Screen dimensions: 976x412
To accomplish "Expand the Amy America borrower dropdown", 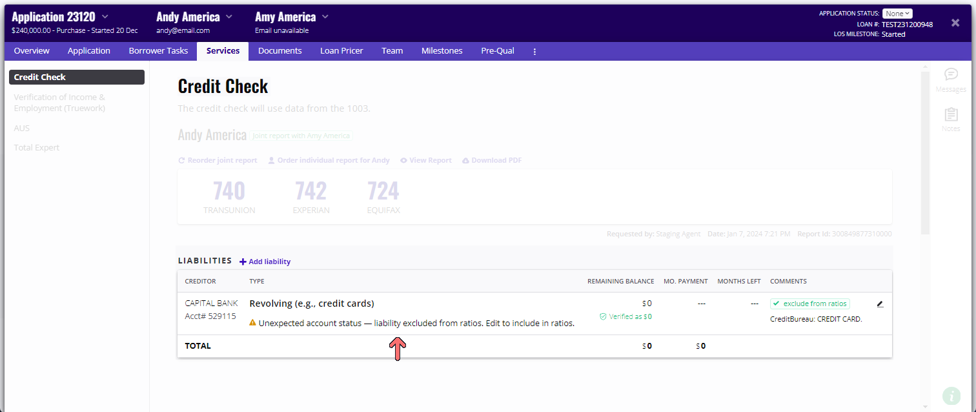I will coord(325,16).
